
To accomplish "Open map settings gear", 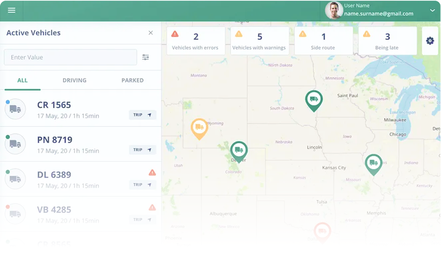I will coord(430,41).
